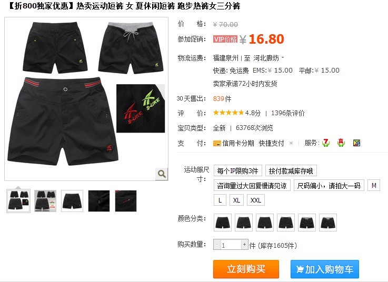Click the 7-day return service icon
Screen dimensions: 388x282
point(326,143)
